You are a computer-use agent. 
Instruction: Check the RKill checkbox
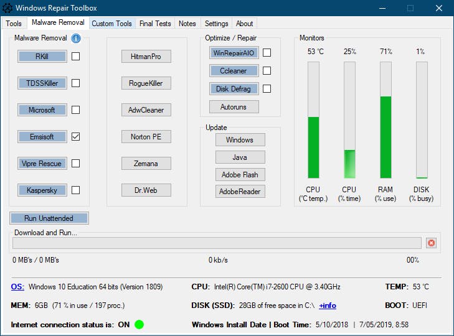coord(75,56)
